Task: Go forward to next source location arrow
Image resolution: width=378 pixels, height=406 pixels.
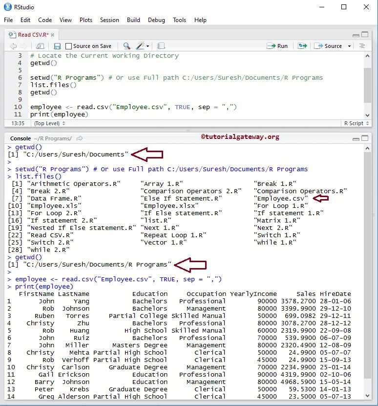Action: tap(23, 46)
